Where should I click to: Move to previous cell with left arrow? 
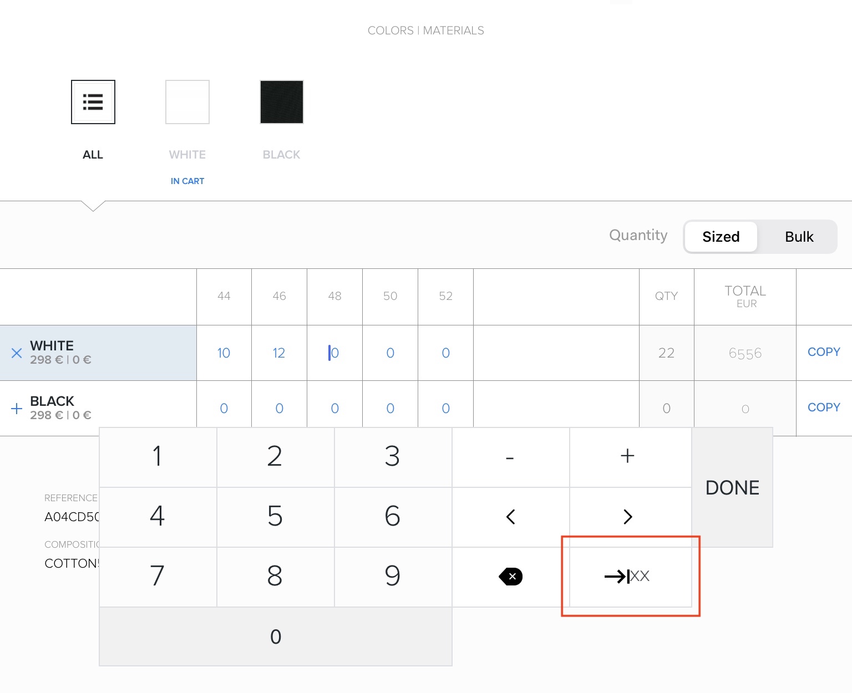pos(510,517)
